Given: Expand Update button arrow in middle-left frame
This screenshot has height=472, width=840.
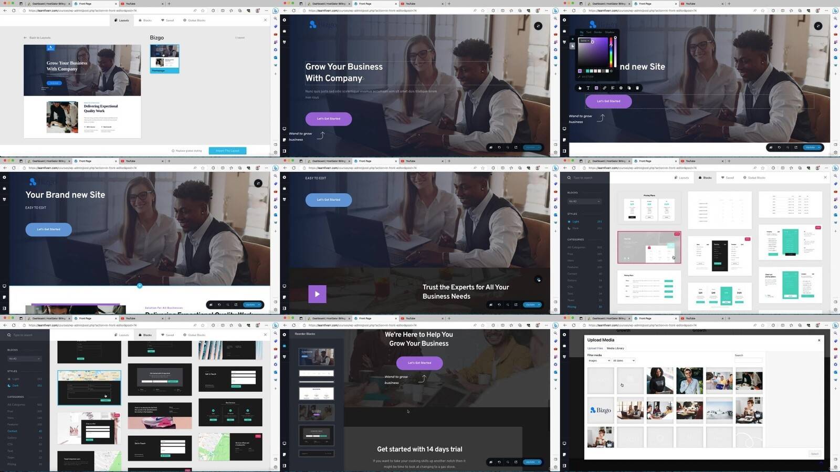Looking at the screenshot, I should click(259, 305).
